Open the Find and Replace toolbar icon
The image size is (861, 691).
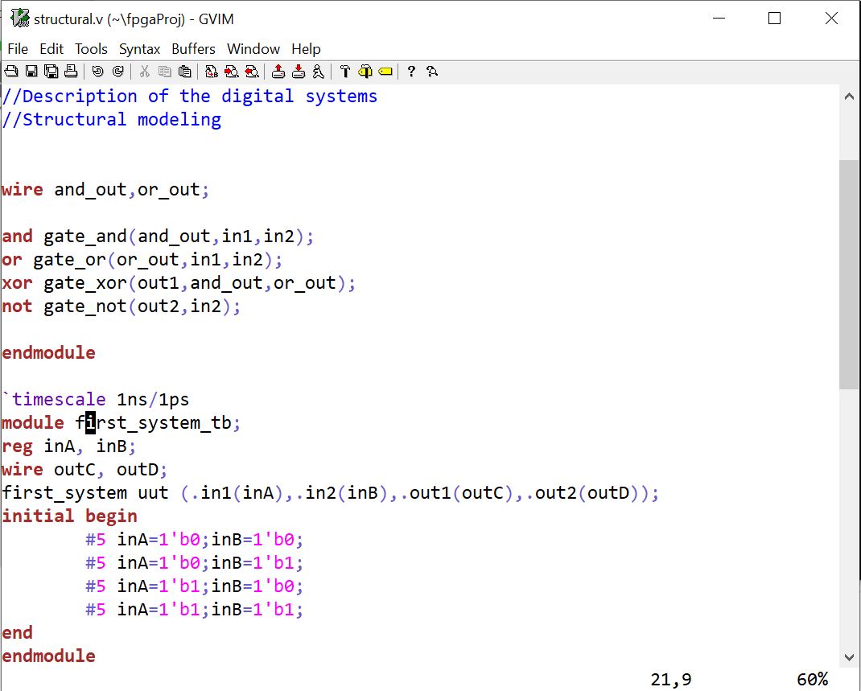coord(211,72)
